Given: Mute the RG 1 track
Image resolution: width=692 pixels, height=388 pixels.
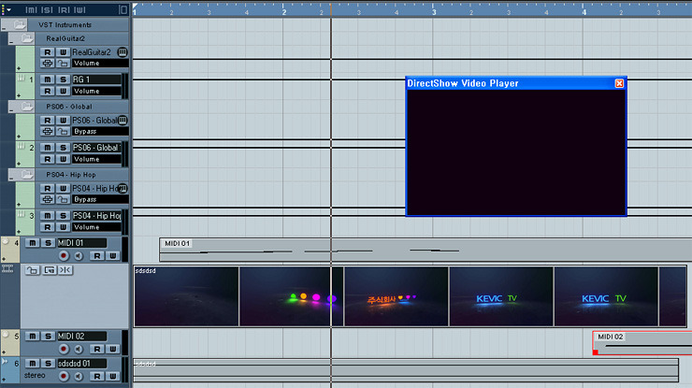Looking at the screenshot, I should point(47,79).
